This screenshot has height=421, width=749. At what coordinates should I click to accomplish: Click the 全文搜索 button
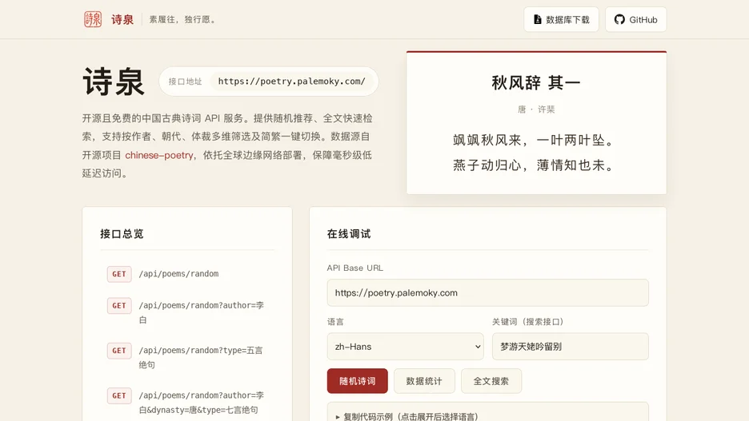click(491, 381)
